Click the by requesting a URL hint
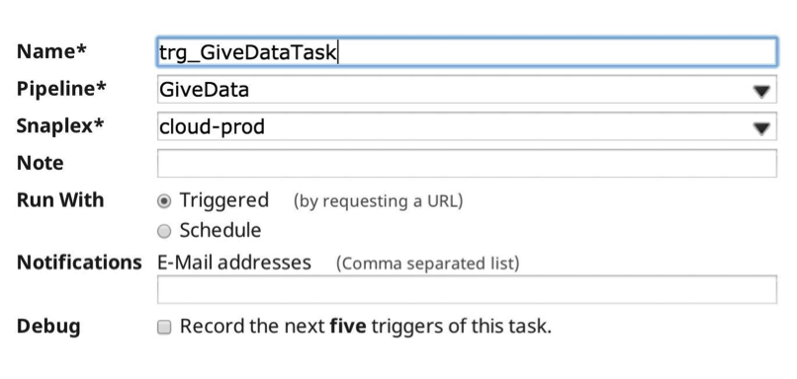 tap(378, 201)
